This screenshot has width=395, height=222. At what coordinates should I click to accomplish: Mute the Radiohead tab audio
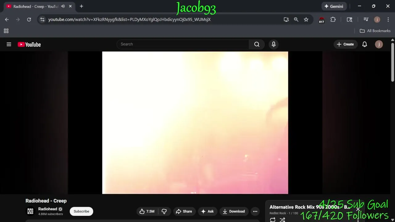pos(63,6)
